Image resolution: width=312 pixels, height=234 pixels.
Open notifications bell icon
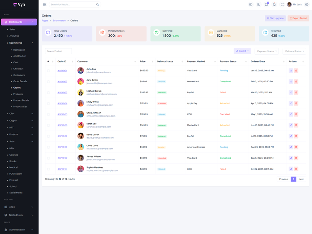[x=274, y=5]
